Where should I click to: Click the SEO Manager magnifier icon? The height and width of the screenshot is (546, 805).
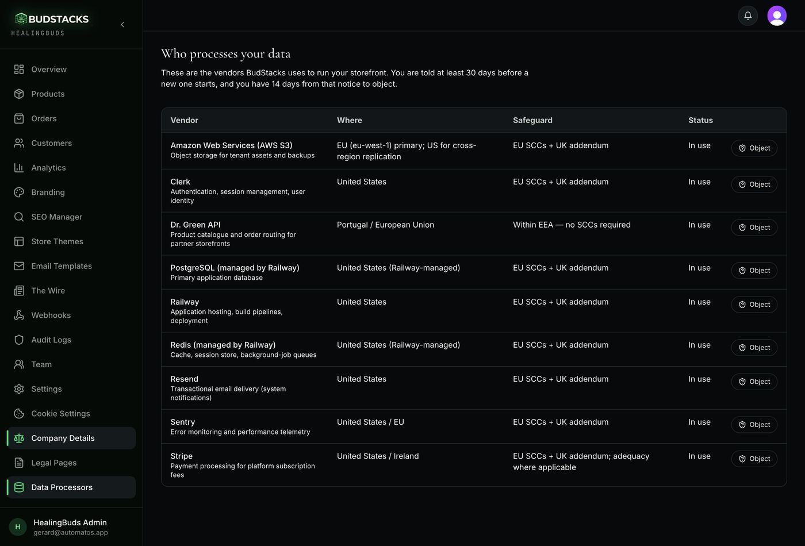click(19, 217)
